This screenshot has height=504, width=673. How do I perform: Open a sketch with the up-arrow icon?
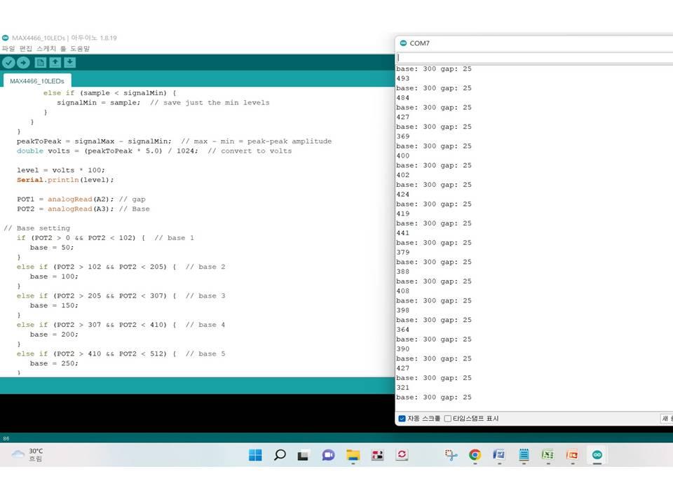point(55,62)
